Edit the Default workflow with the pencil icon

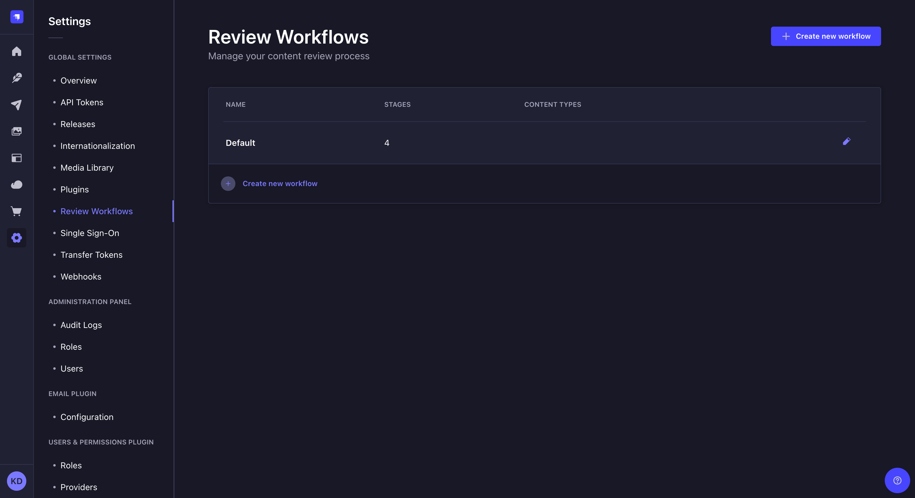coord(847,142)
